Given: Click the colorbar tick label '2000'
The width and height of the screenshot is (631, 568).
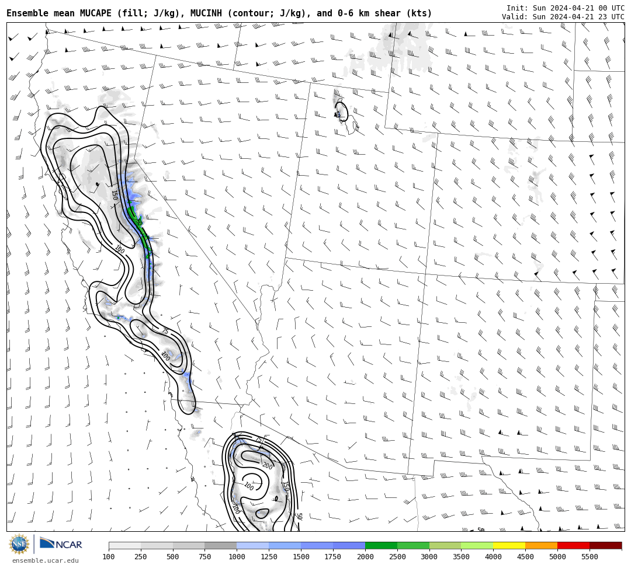Looking at the screenshot, I should point(365,557).
